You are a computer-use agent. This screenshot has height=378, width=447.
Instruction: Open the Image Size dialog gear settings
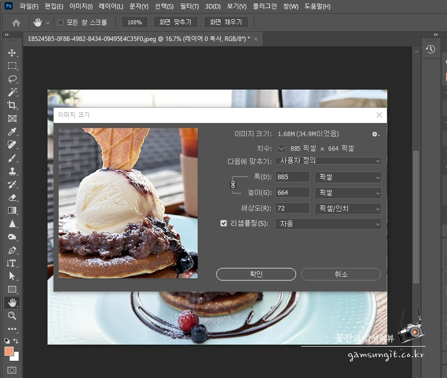point(375,134)
